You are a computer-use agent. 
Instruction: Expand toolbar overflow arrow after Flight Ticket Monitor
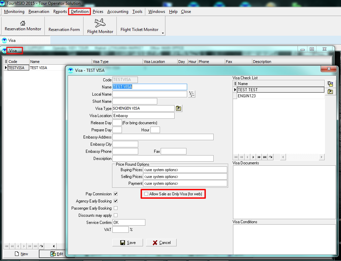click(x=163, y=33)
